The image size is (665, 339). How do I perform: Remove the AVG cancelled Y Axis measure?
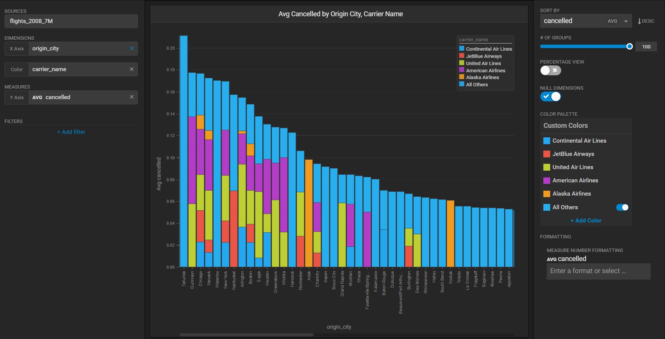(131, 97)
